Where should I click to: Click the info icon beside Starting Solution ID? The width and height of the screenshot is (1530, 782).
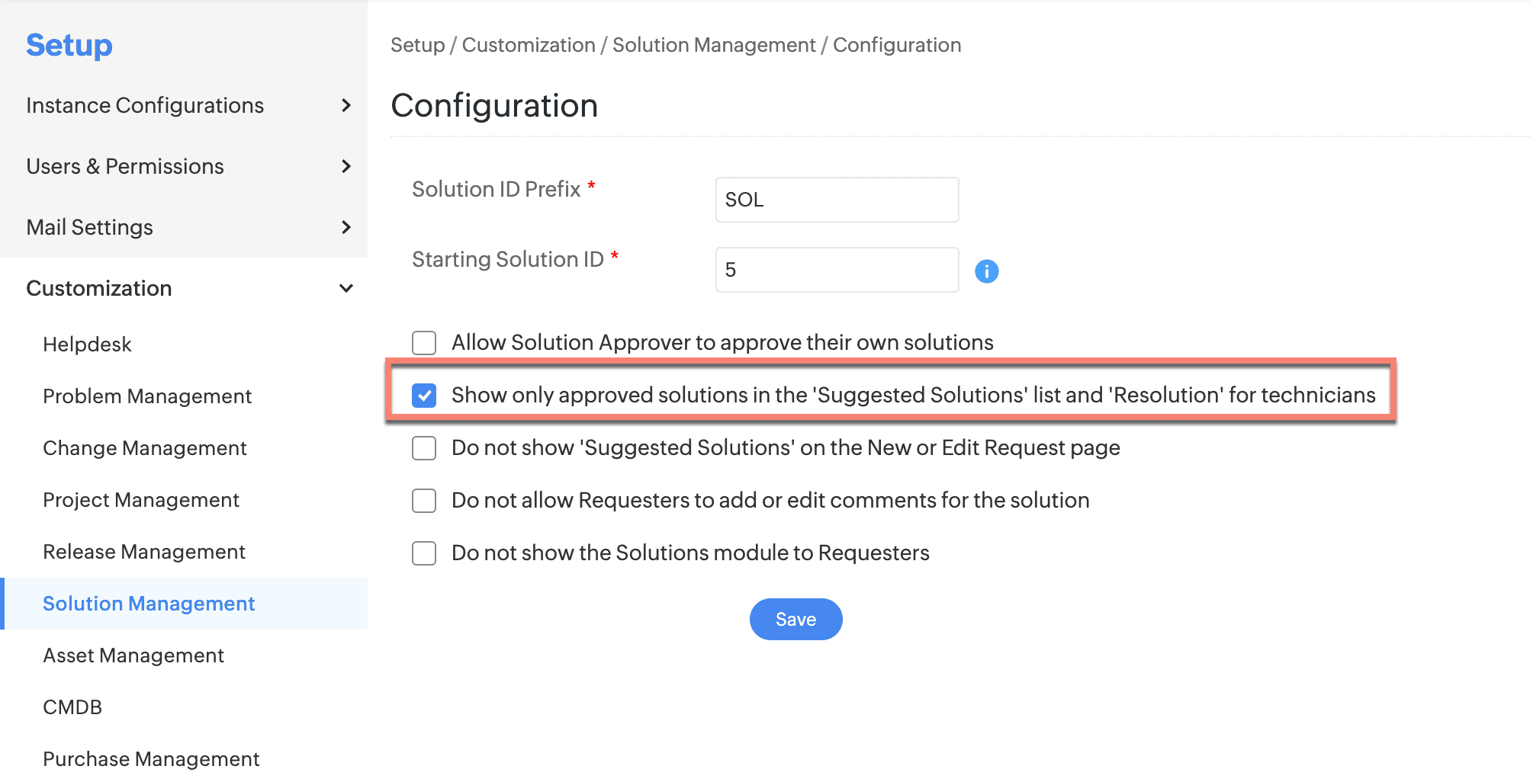(986, 271)
